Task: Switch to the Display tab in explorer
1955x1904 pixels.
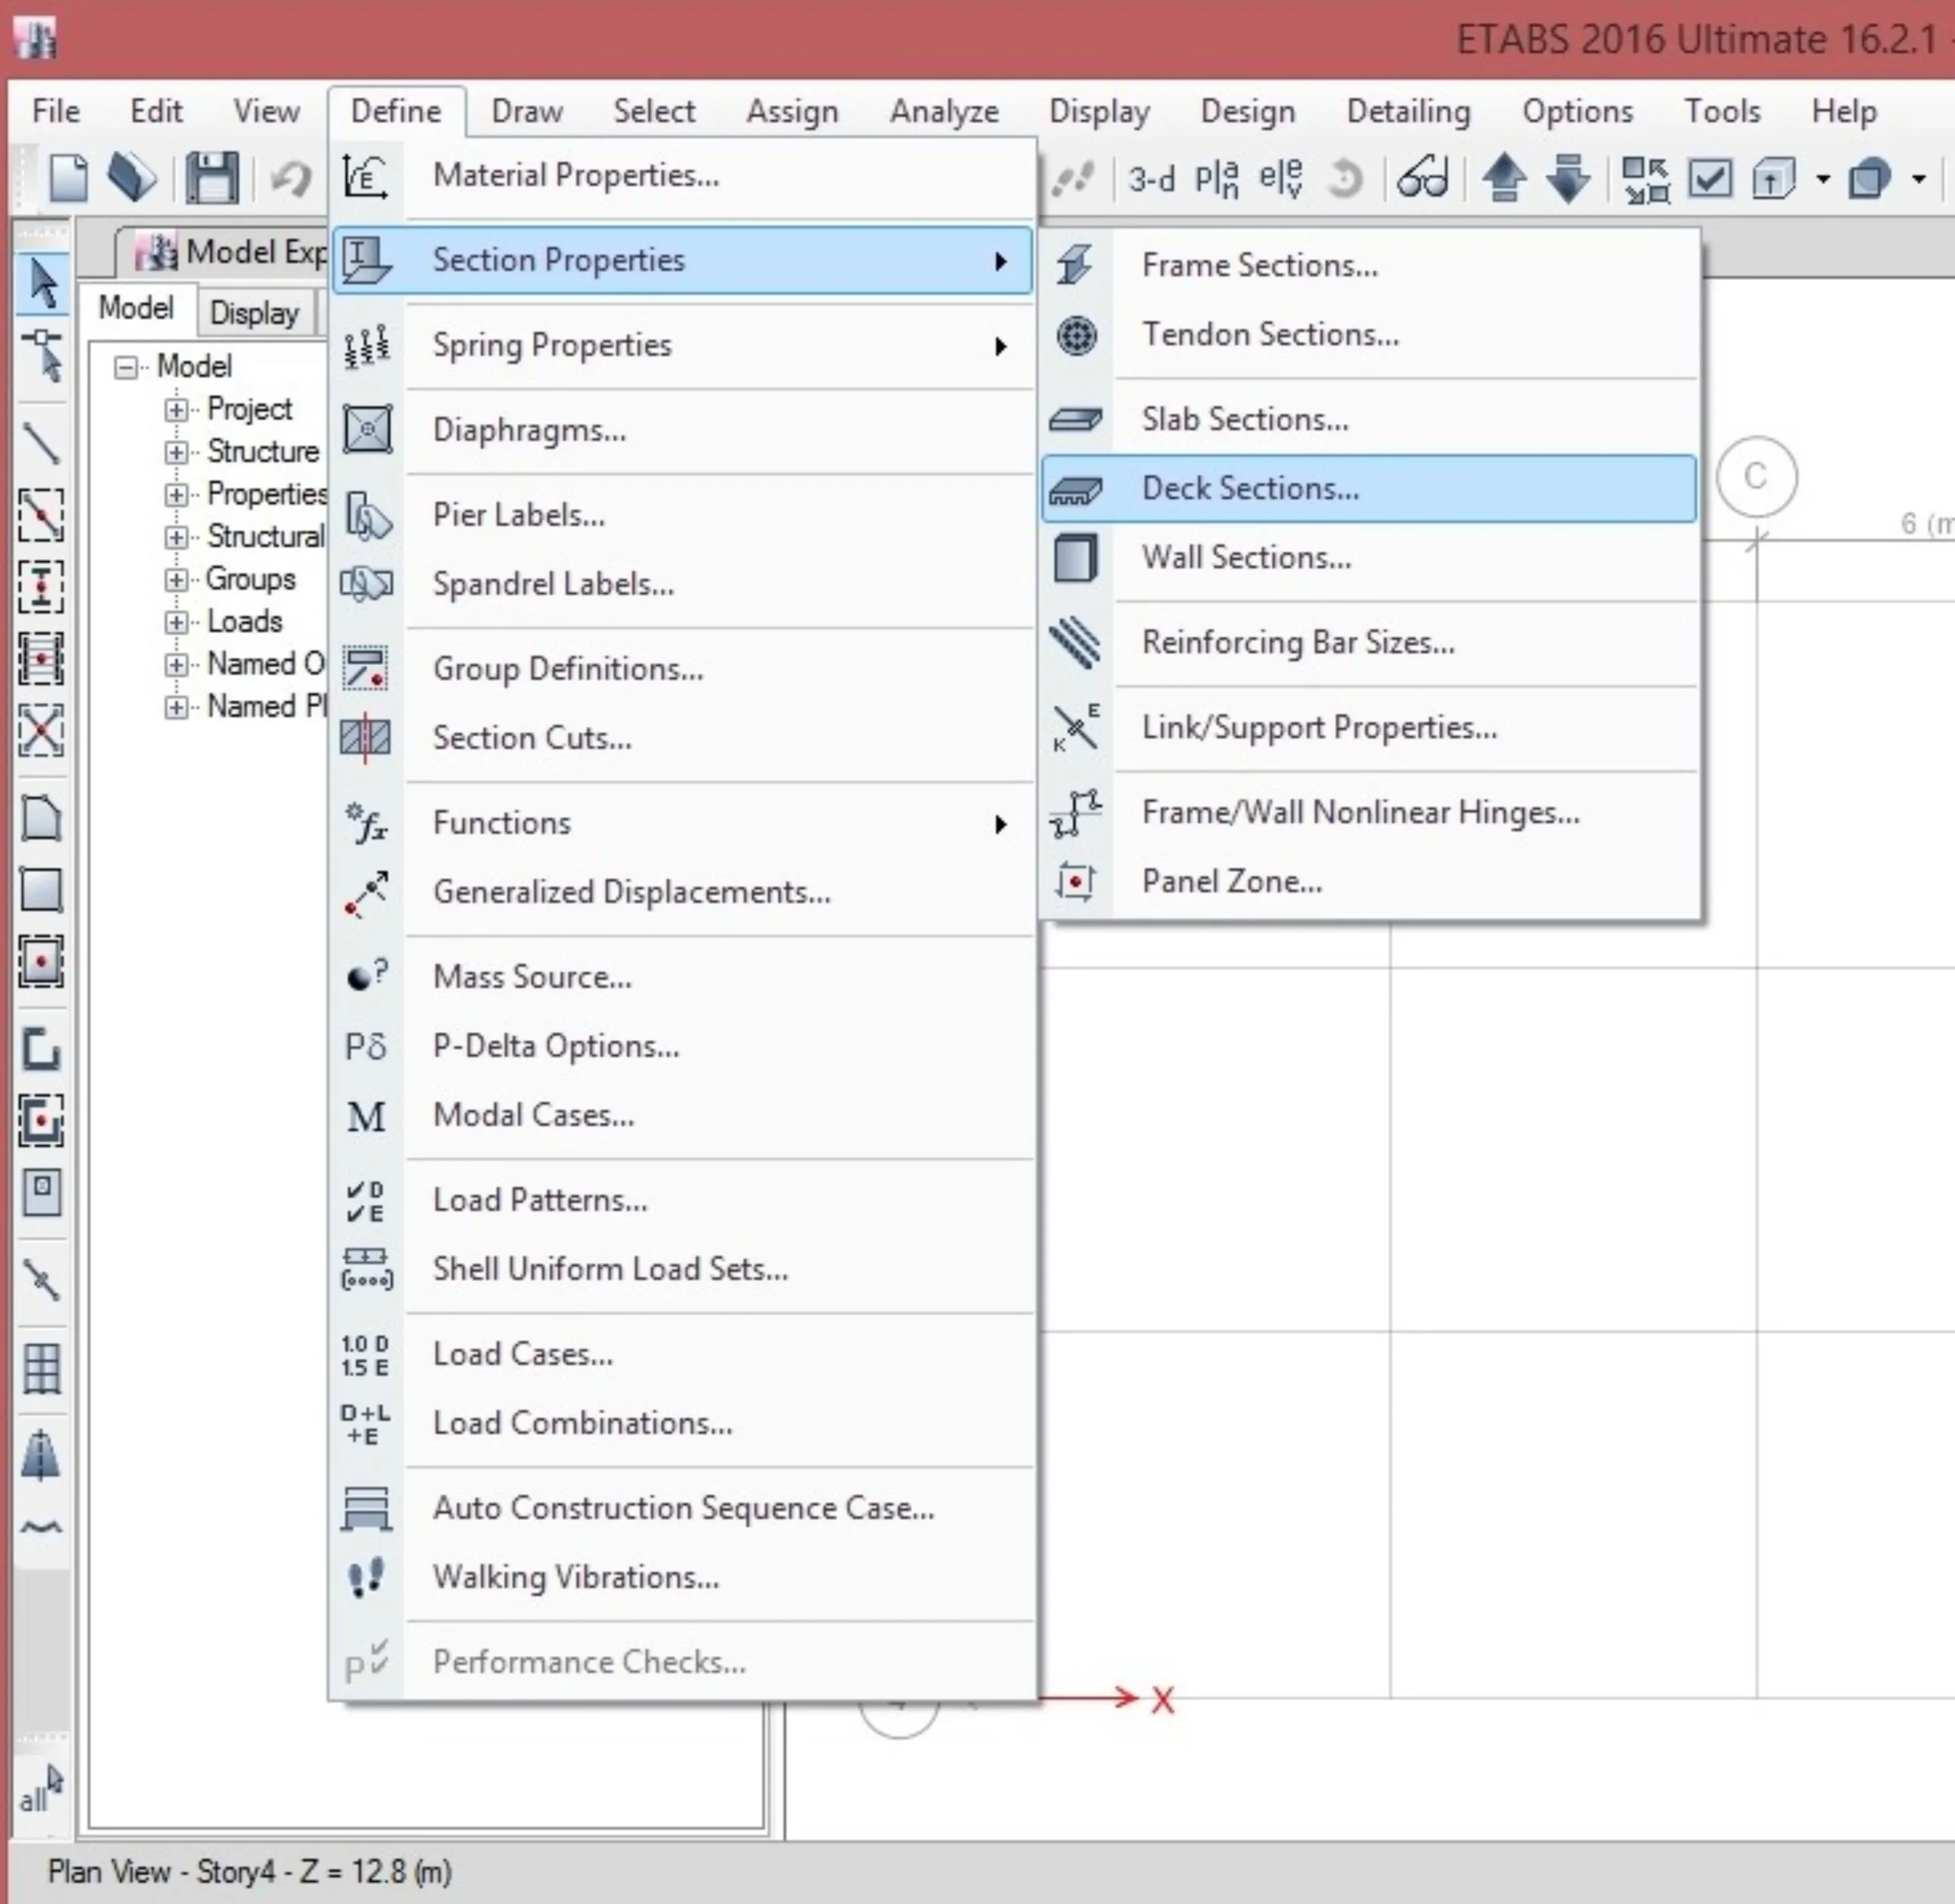Action: (x=254, y=313)
